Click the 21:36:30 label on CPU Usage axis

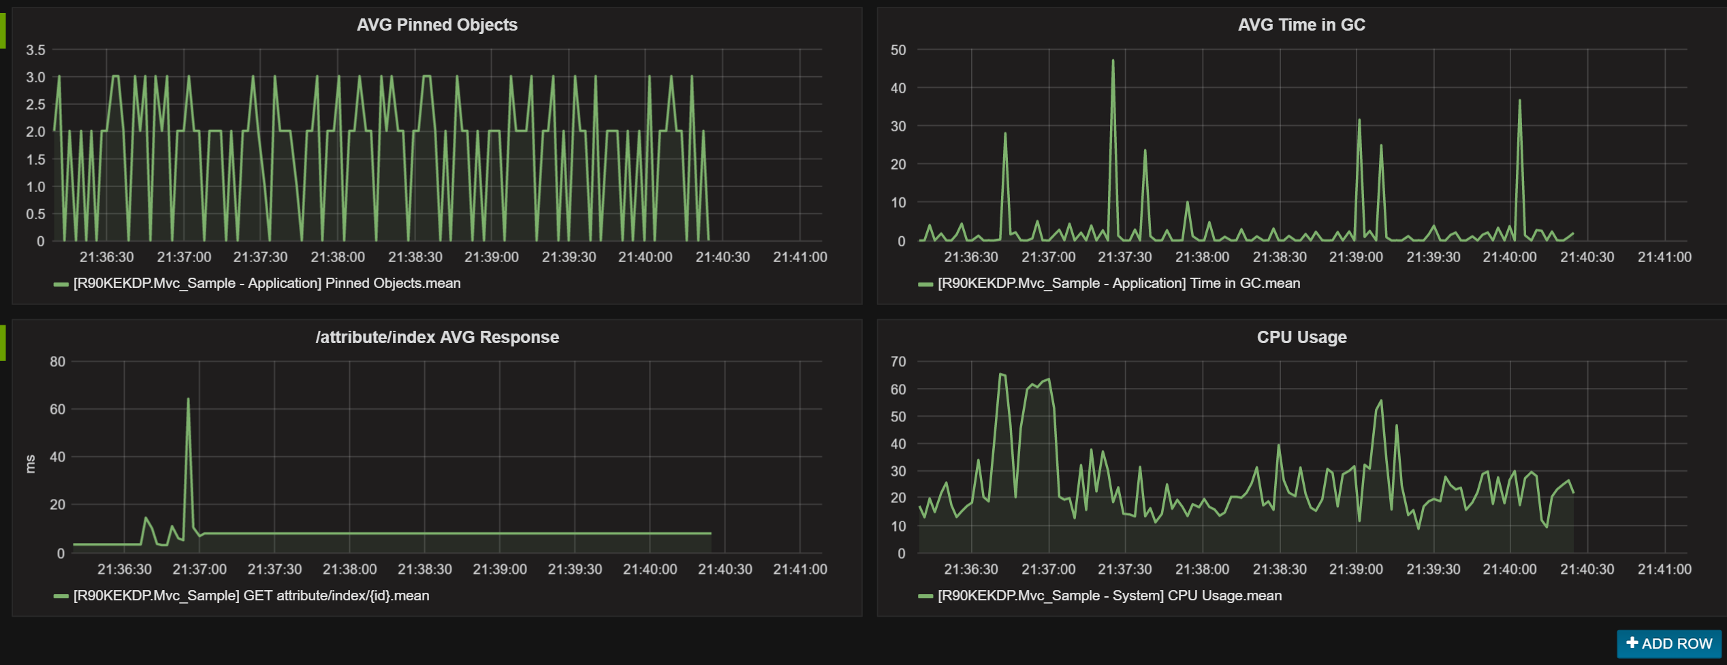[970, 569]
